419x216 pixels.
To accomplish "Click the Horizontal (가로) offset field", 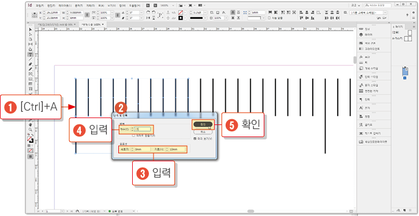I will coord(177,149).
